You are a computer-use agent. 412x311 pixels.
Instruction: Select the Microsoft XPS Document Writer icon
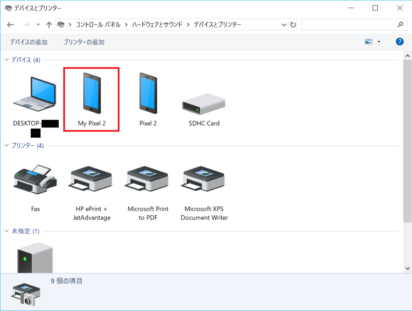pyautogui.click(x=203, y=179)
